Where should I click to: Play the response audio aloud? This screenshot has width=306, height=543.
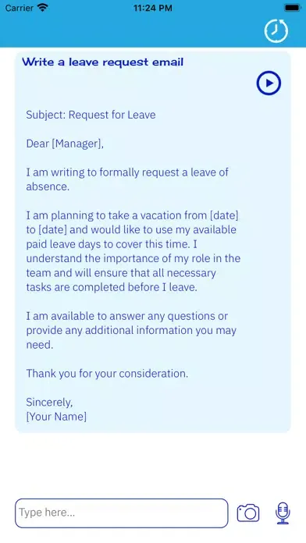click(269, 83)
